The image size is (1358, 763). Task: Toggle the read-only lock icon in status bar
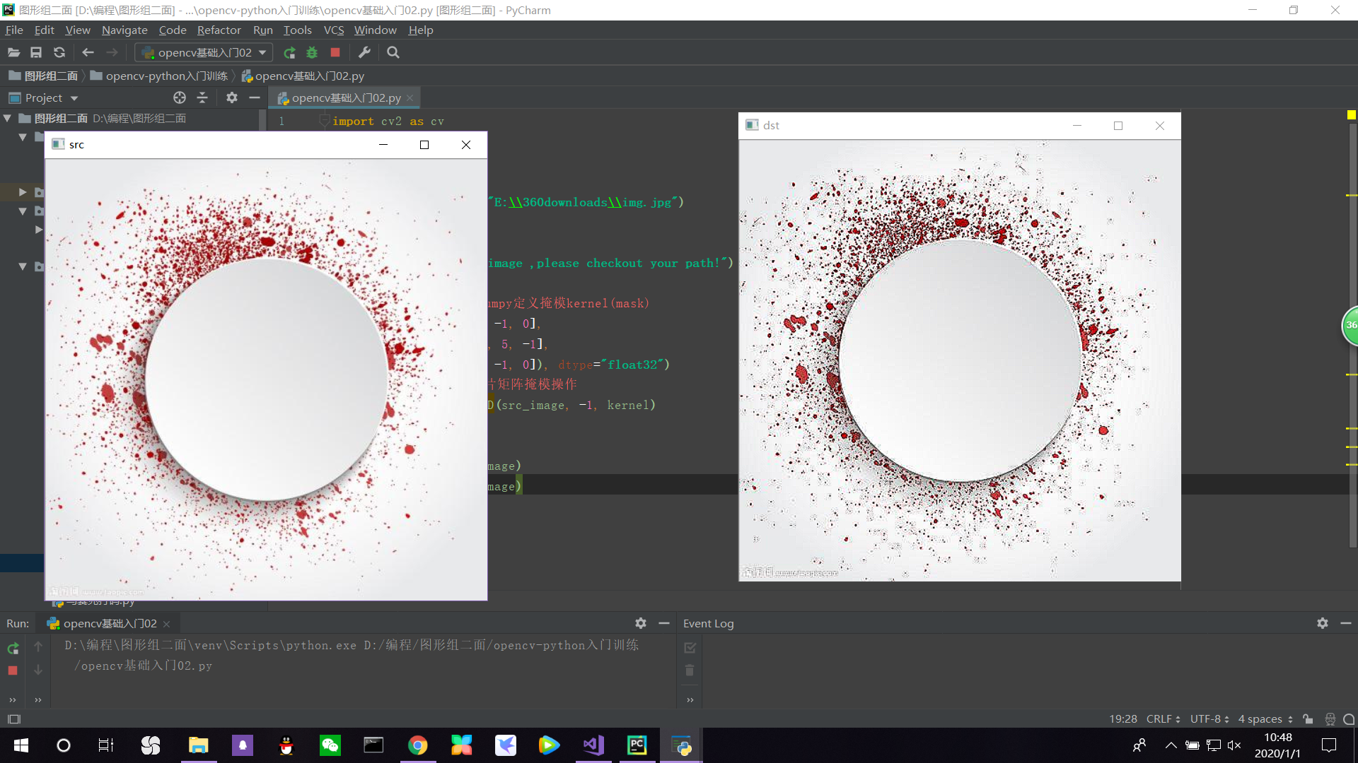[x=1308, y=718]
